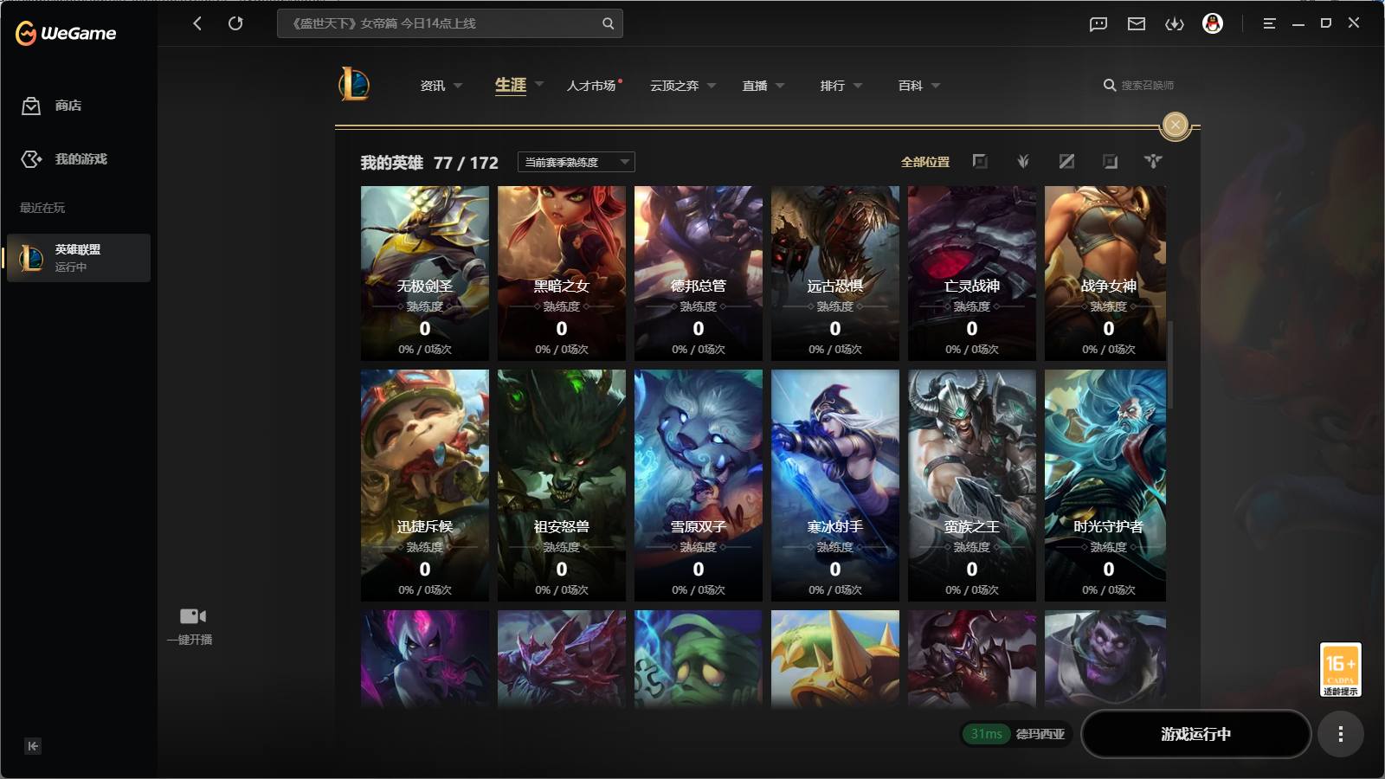This screenshot has width=1385, height=779.
Task: Go back with the back arrow
Action: click(197, 23)
